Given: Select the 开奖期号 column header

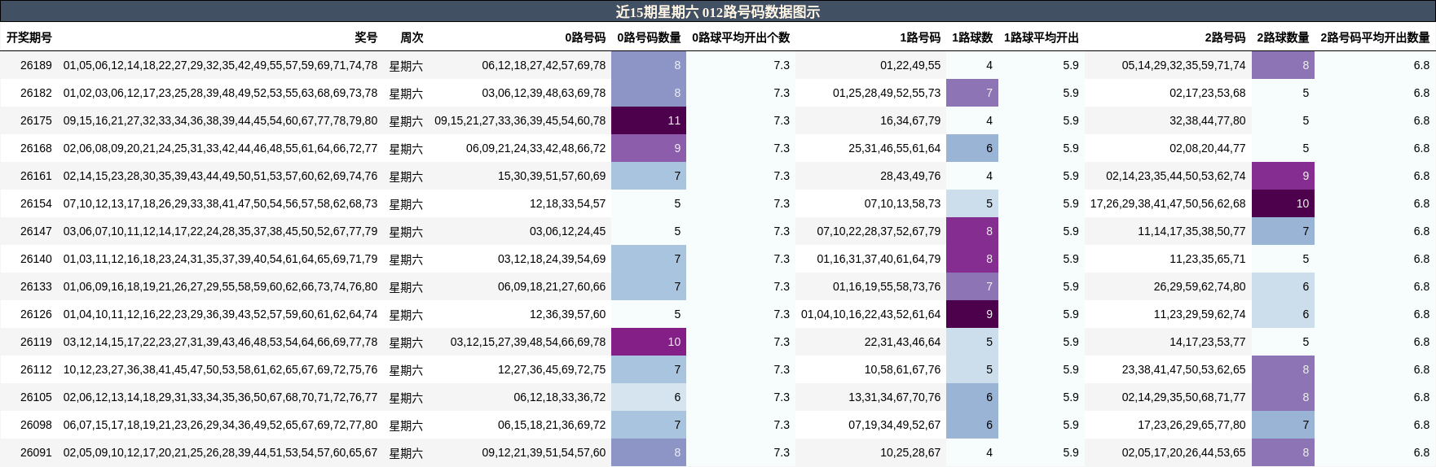Looking at the screenshot, I should pos(29,37).
